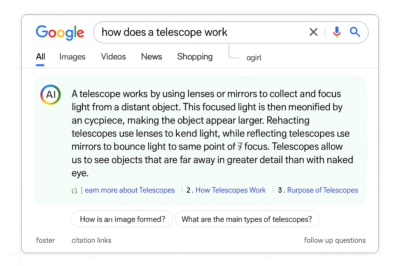399x266 pixels.
Task: Click the magnifying glass search icon
Action: [355, 32]
